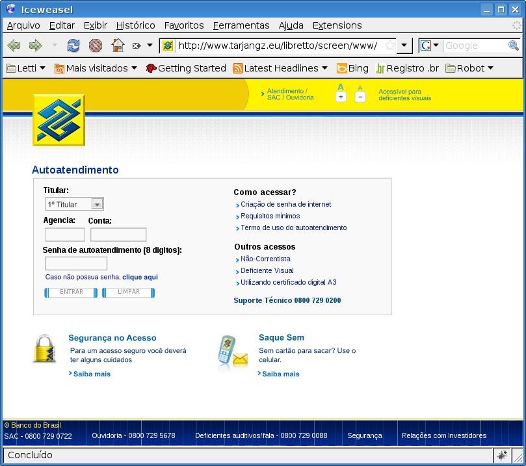The width and height of the screenshot is (526, 466).
Task: Follow the 'clique aqui' password link
Action: click(x=140, y=277)
